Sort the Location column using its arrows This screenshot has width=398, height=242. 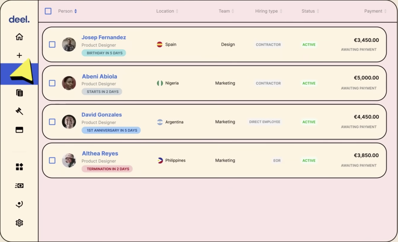coord(177,11)
